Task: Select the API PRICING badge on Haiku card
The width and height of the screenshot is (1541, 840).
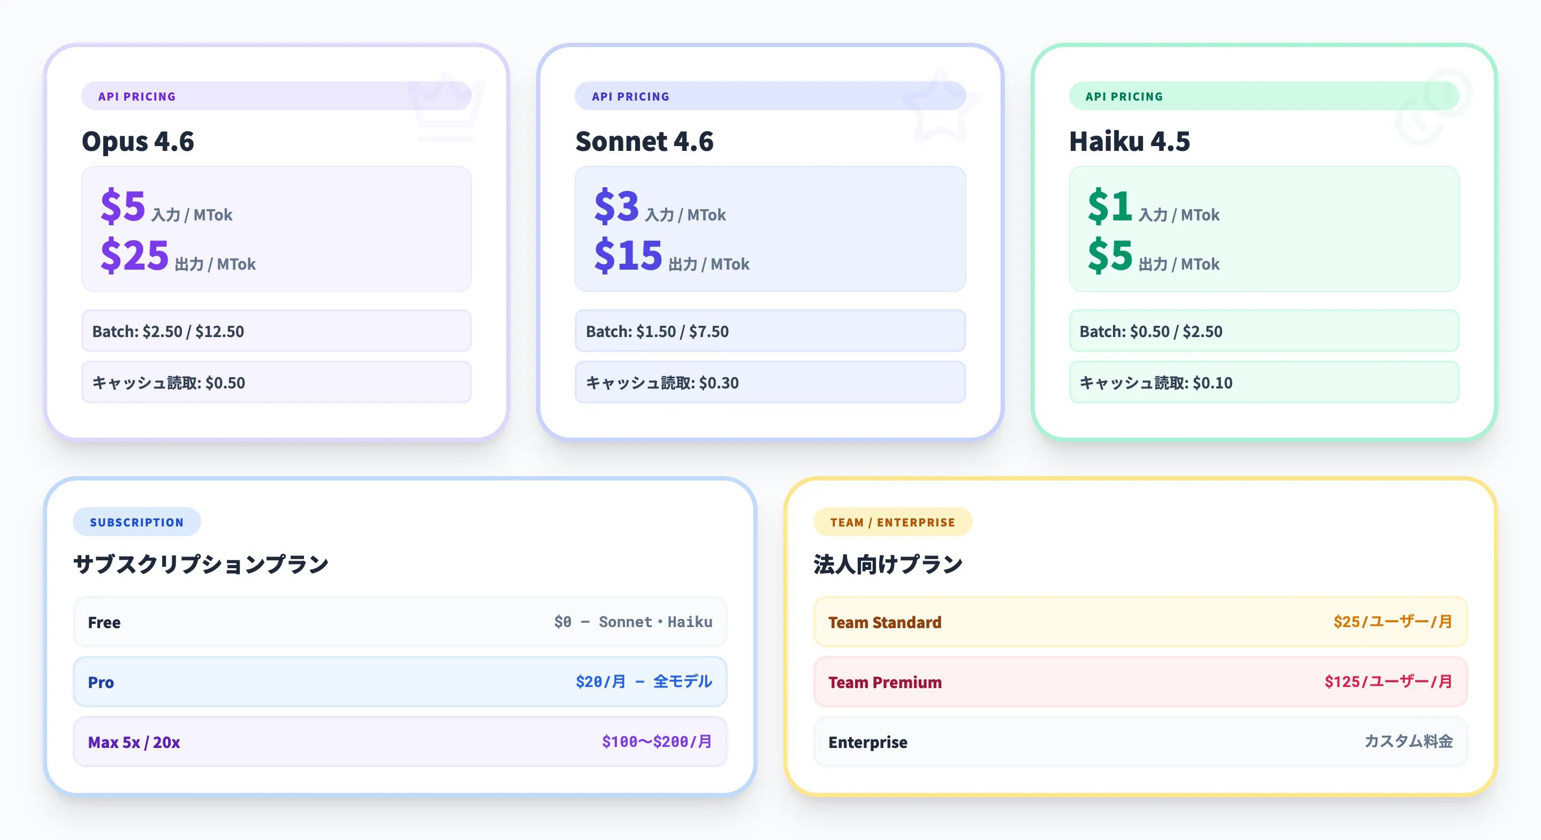Action: tap(1125, 96)
